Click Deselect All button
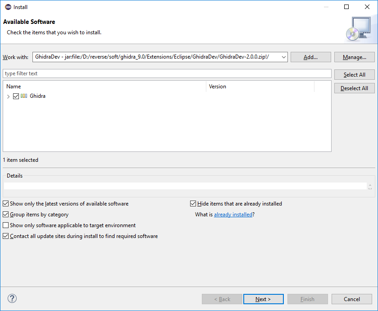This screenshot has width=378, height=311. 355,88
